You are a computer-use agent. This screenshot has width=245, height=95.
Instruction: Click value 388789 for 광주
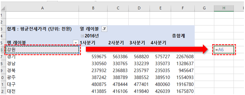click(120, 77)
